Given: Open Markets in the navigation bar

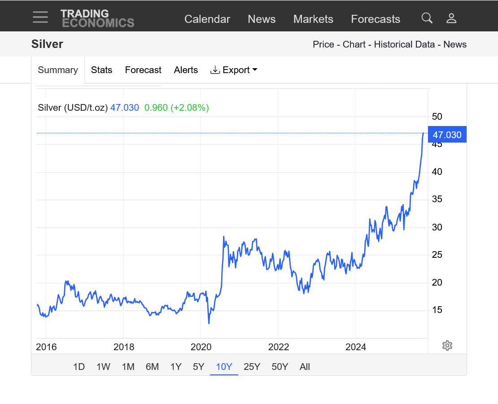Looking at the screenshot, I should click(x=313, y=19).
